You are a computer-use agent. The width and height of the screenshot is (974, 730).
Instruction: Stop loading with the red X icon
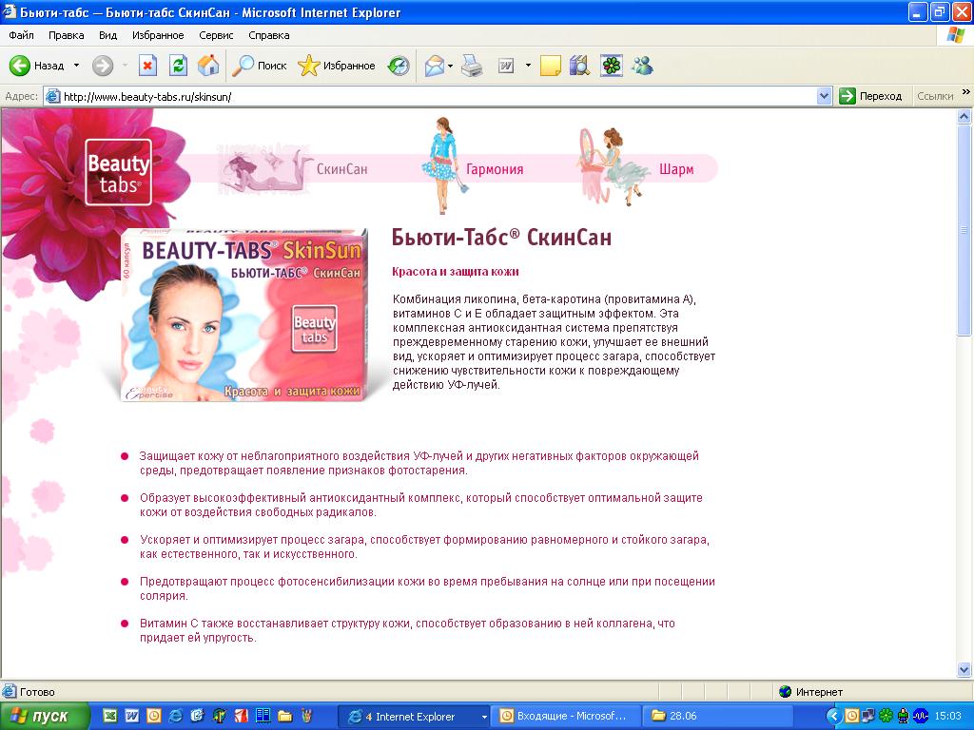pos(147,66)
